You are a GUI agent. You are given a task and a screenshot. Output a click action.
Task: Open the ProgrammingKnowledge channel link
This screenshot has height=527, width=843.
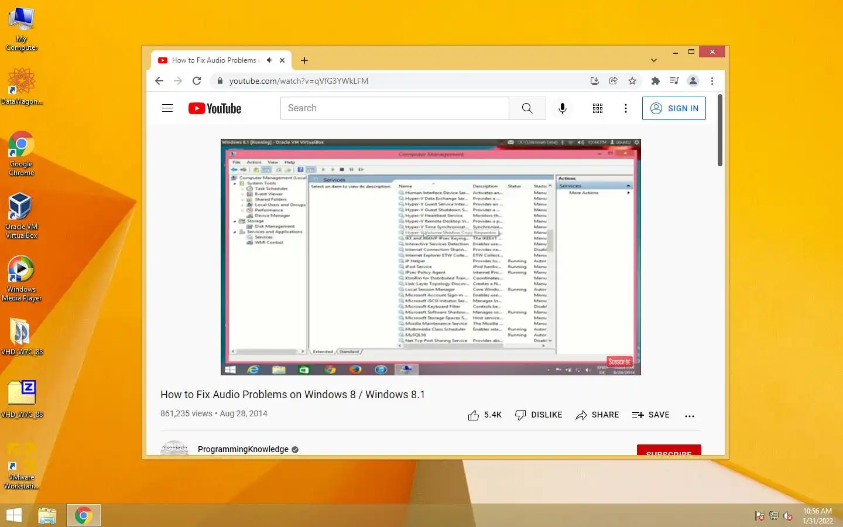pos(243,449)
